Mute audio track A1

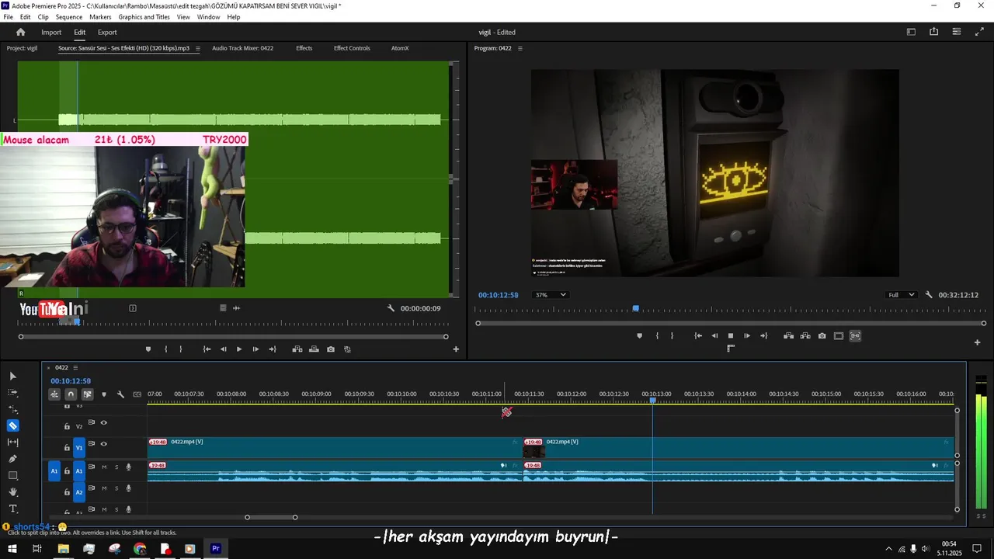(104, 467)
